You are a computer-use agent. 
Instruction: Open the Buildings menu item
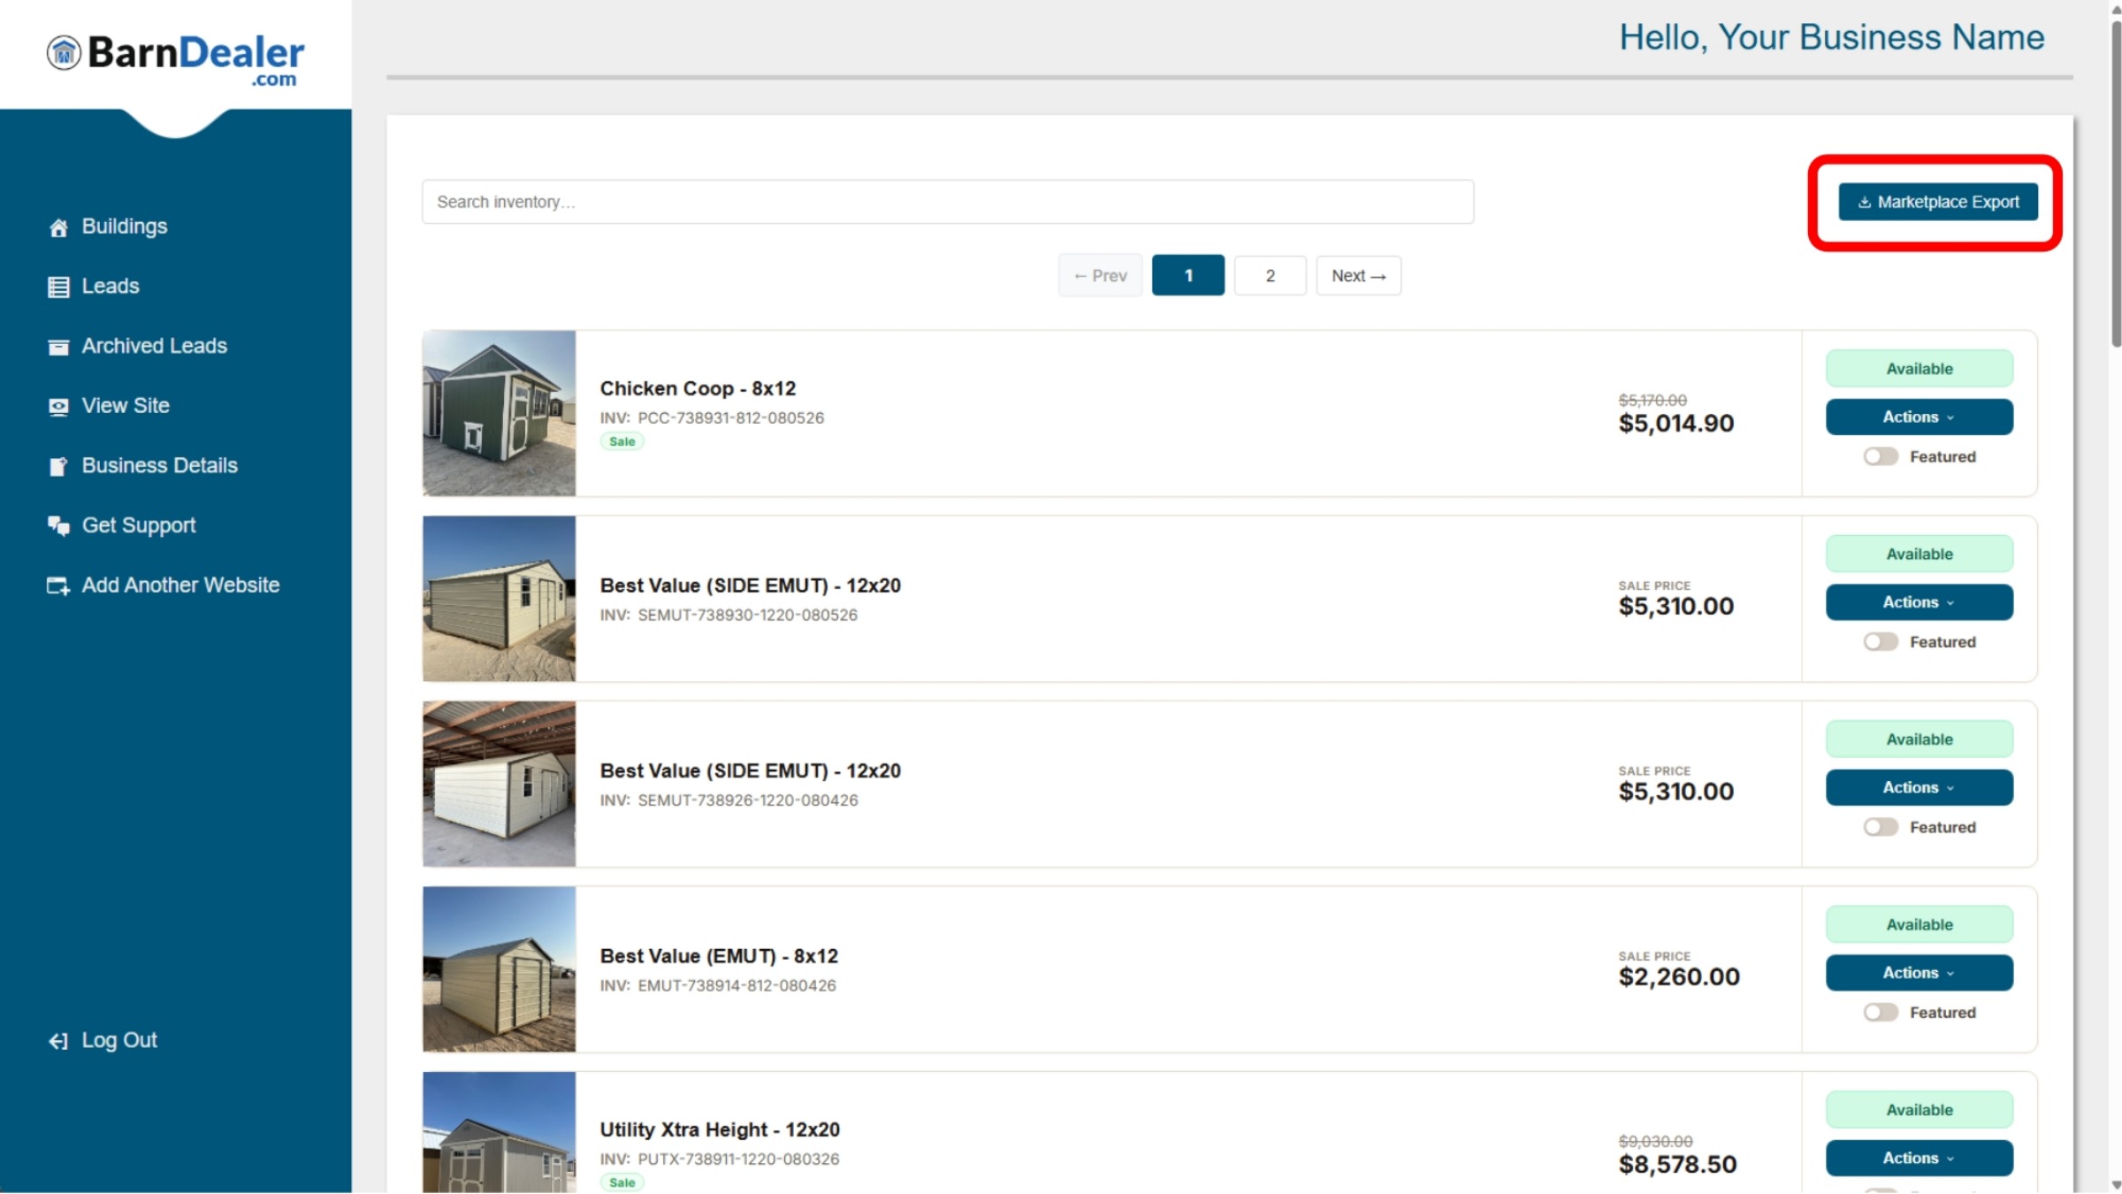click(x=125, y=226)
